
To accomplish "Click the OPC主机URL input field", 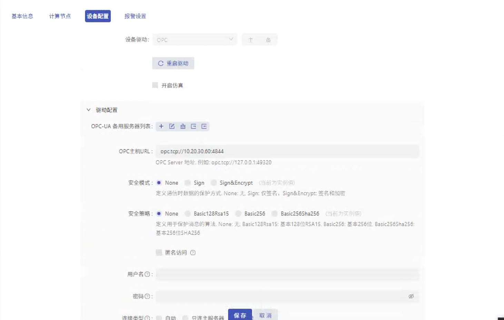I will tap(287, 151).
